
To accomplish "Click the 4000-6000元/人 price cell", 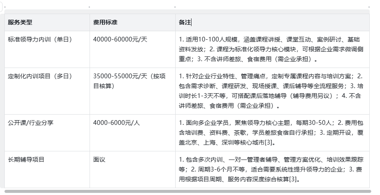I will pos(117,123).
